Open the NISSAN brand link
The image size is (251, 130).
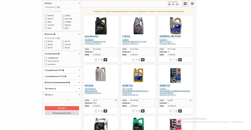(89, 86)
